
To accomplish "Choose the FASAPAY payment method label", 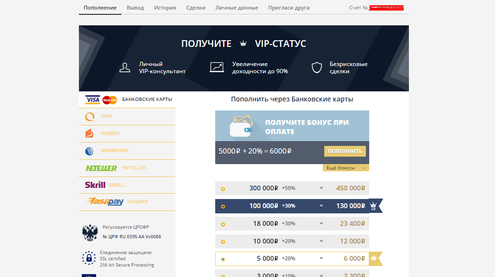I will click(x=138, y=201).
